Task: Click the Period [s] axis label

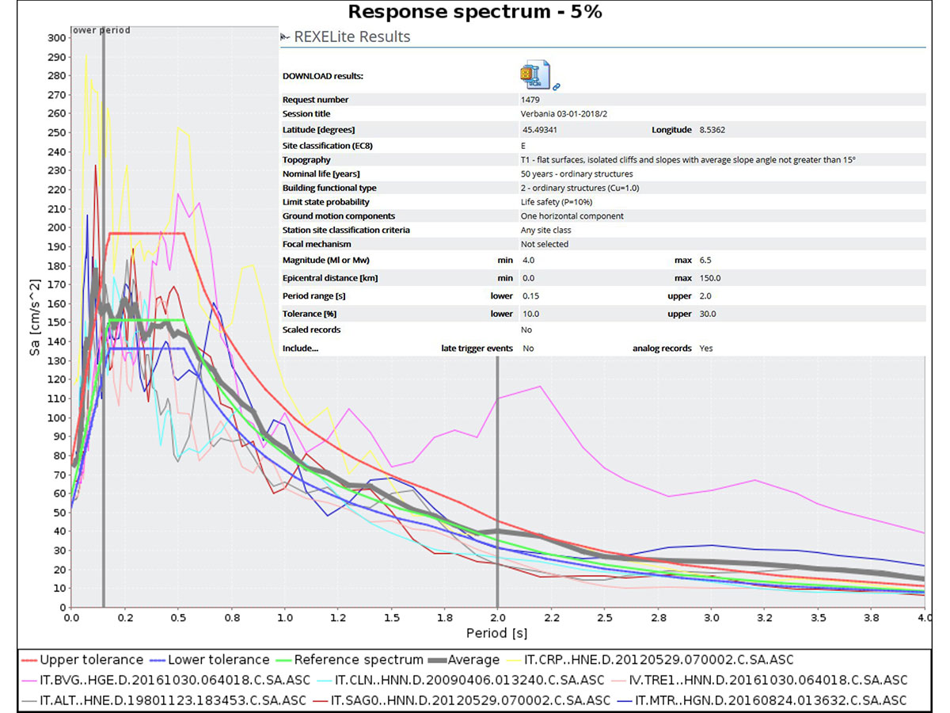Action: pos(496,633)
